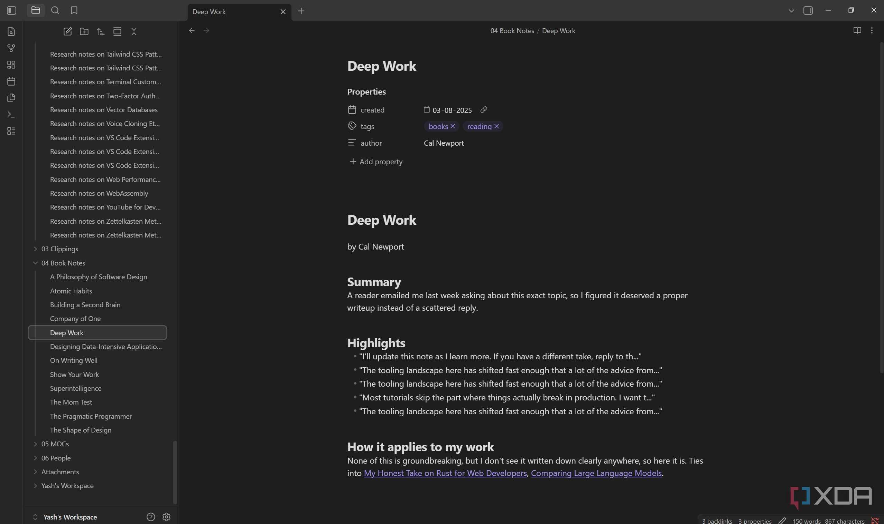Toggle the left sidebar collapse icon
Image resolution: width=884 pixels, height=524 pixels.
point(12,11)
